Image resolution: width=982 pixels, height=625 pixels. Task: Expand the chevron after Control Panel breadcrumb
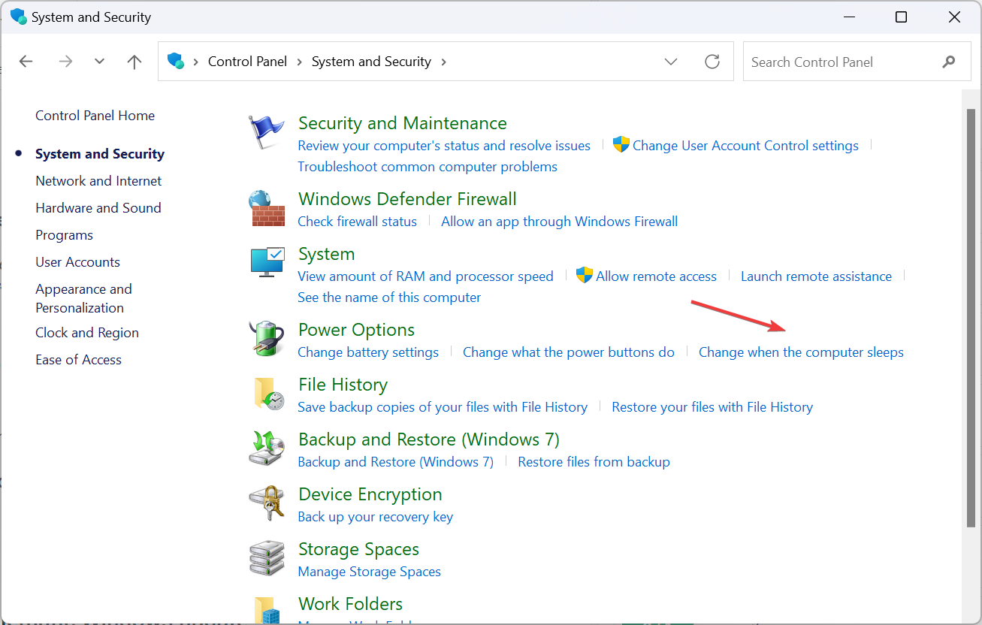click(x=300, y=62)
